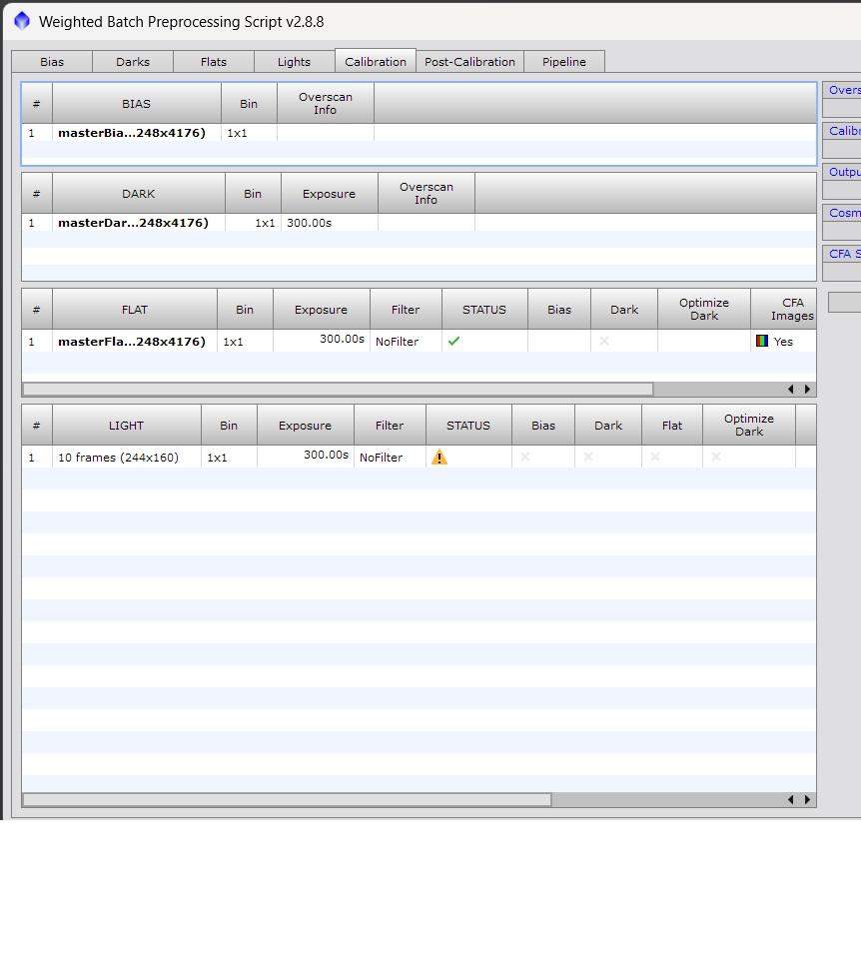Screen dimensions: 861x961
Task: Click the BIAS column header
Action: [137, 104]
